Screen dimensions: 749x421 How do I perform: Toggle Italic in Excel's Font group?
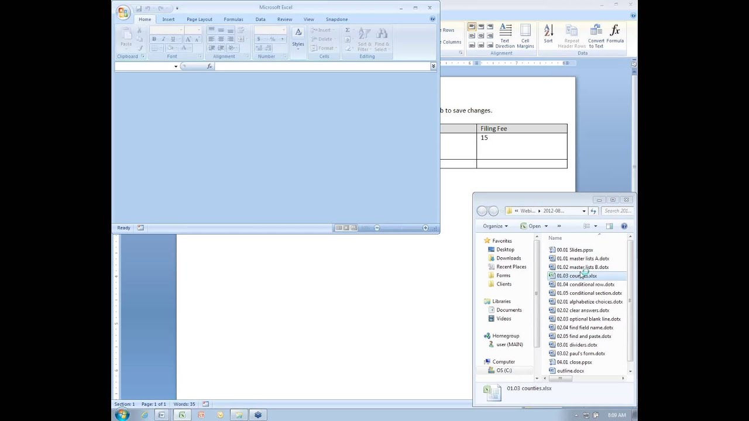click(163, 39)
